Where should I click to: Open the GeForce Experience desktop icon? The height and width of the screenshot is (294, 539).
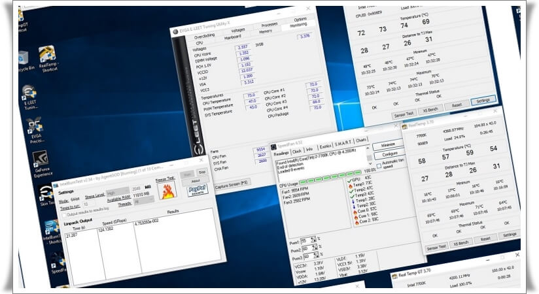coord(42,163)
